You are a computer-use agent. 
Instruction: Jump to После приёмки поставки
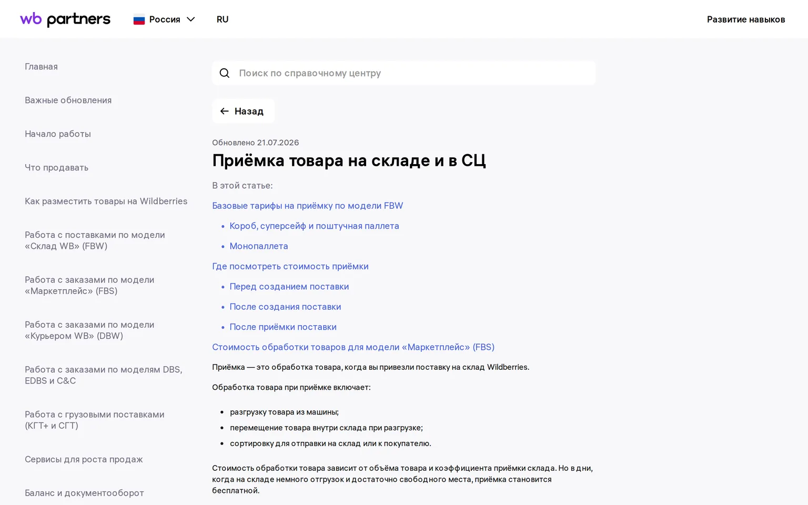[283, 327]
